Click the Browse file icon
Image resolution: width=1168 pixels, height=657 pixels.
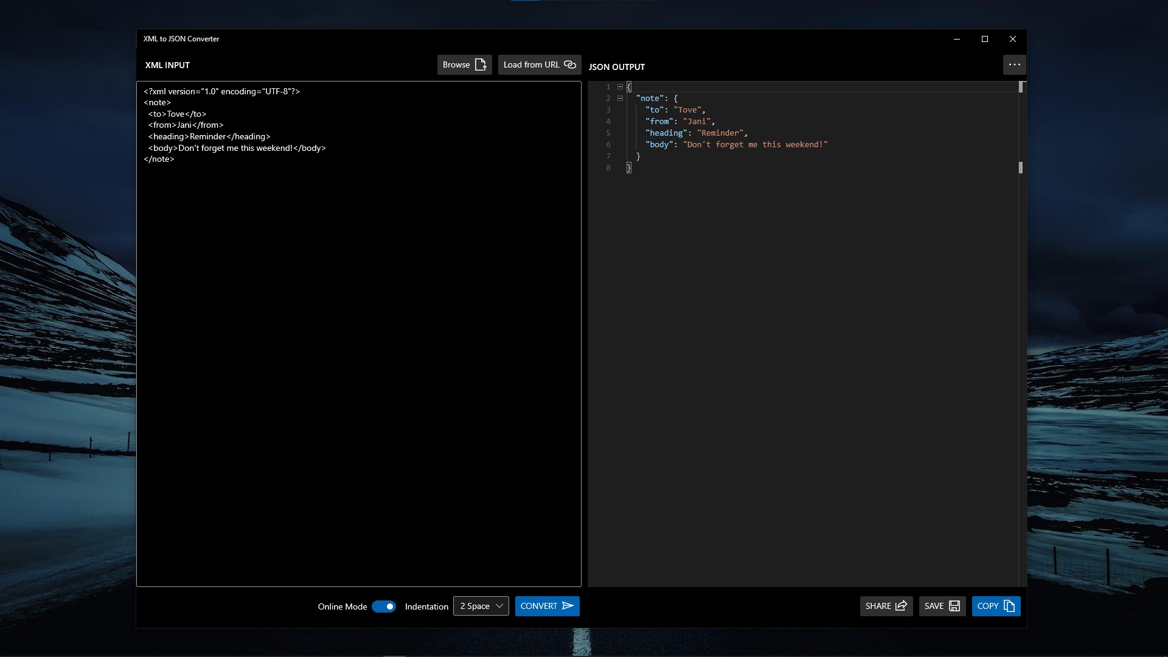pos(481,64)
